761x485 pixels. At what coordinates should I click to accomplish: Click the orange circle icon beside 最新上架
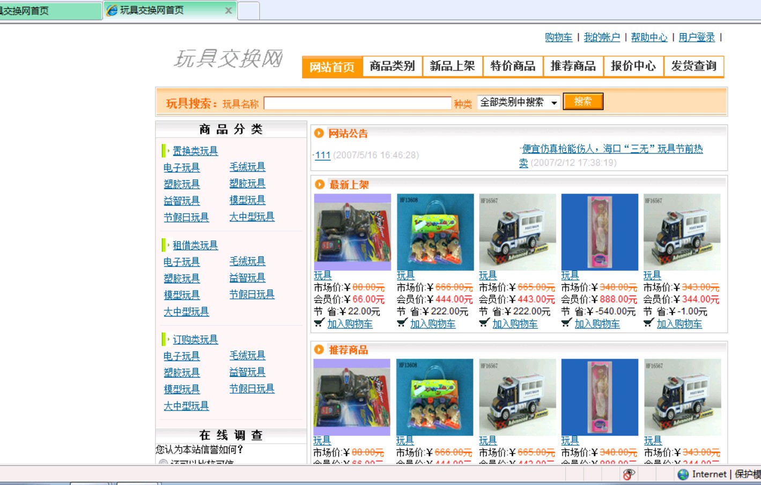pyautogui.click(x=320, y=185)
